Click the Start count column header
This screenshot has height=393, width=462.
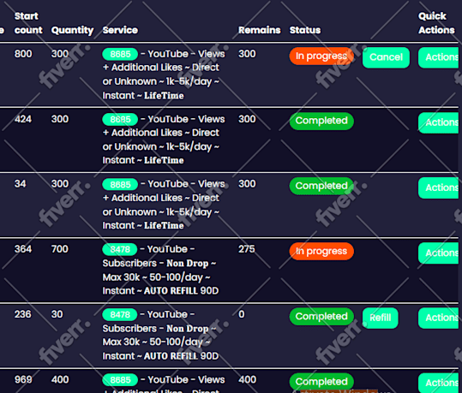click(x=28, y=23)
